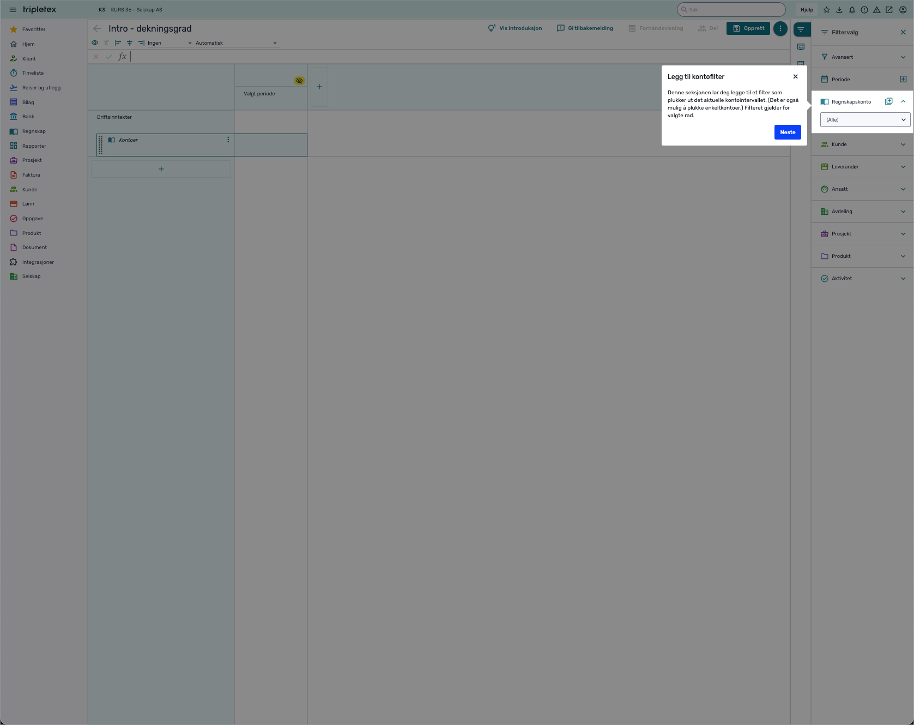Open the Hjelp menu
Image resolution: width=914 pixels, height=725 pixels.
(x=807, y=10)
